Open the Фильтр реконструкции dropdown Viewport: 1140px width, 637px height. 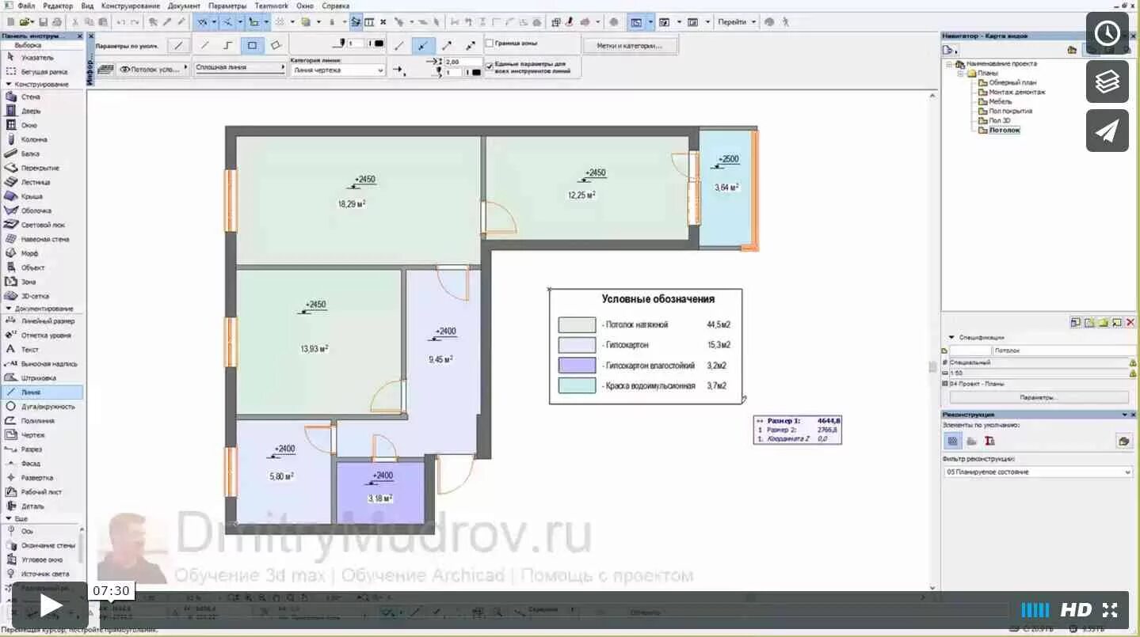[x=1036, y=472]
